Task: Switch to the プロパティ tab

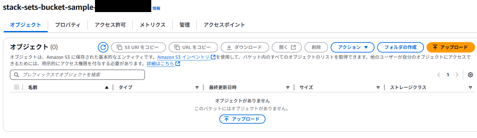Action: (68, 25)
